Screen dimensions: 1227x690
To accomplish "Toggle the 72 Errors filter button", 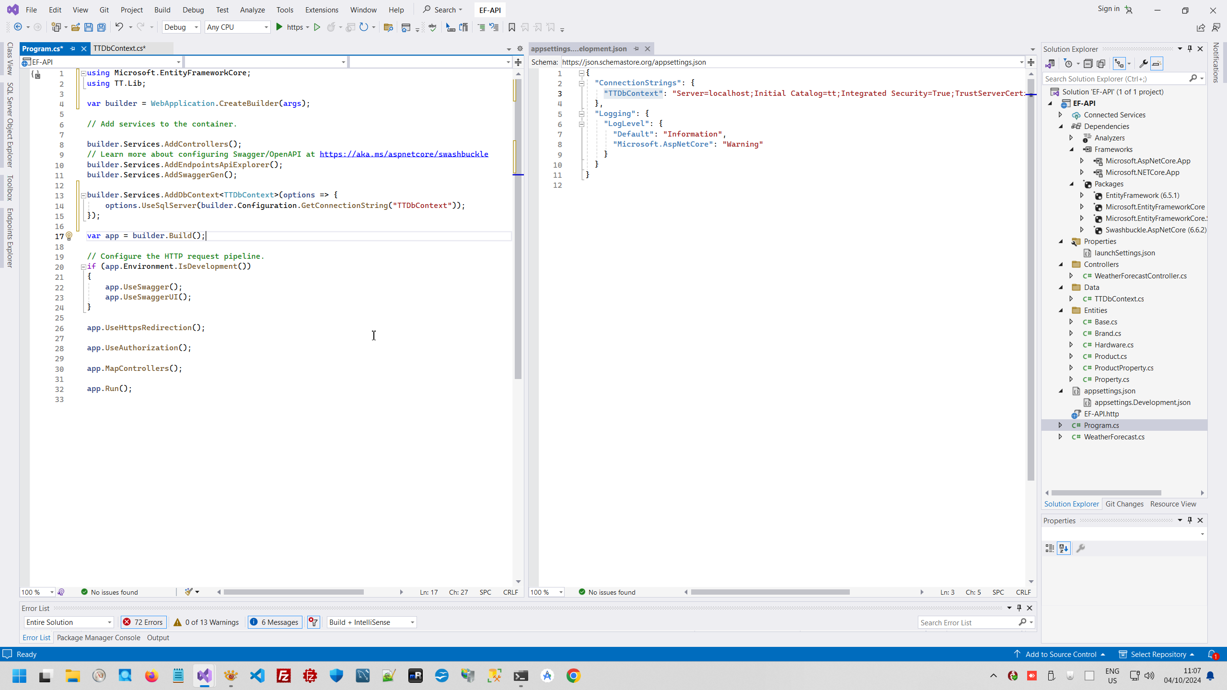I will pos(143,622).
